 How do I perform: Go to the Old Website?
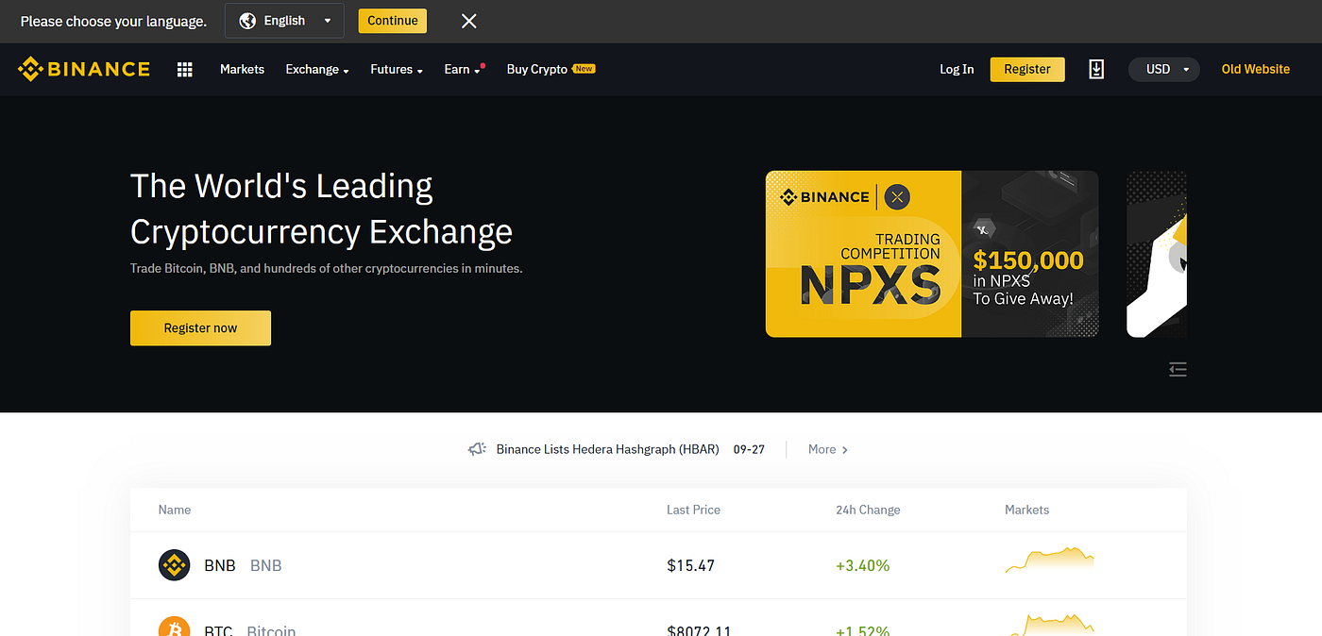[1255, 70]
